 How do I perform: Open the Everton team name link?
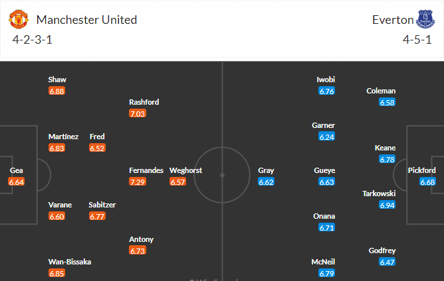(391, 20)
